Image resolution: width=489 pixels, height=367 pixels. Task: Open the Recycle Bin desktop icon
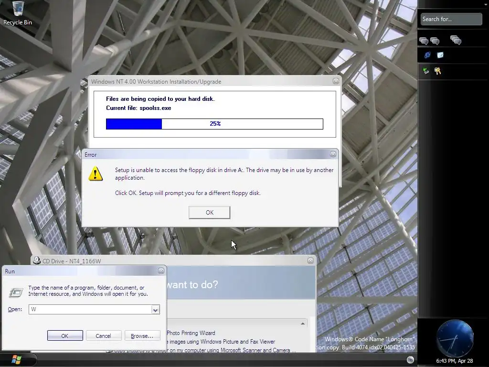coord(18,13)
